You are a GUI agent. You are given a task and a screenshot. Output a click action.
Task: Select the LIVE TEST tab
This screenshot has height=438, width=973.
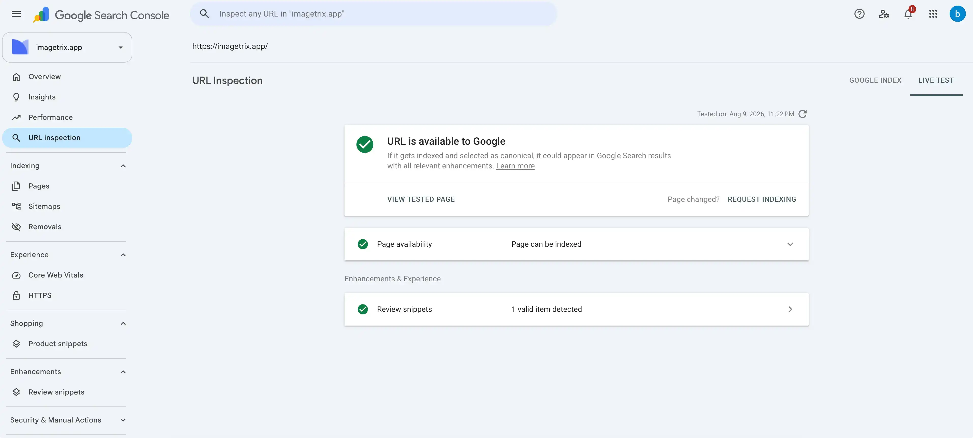(x=936, y=80)
